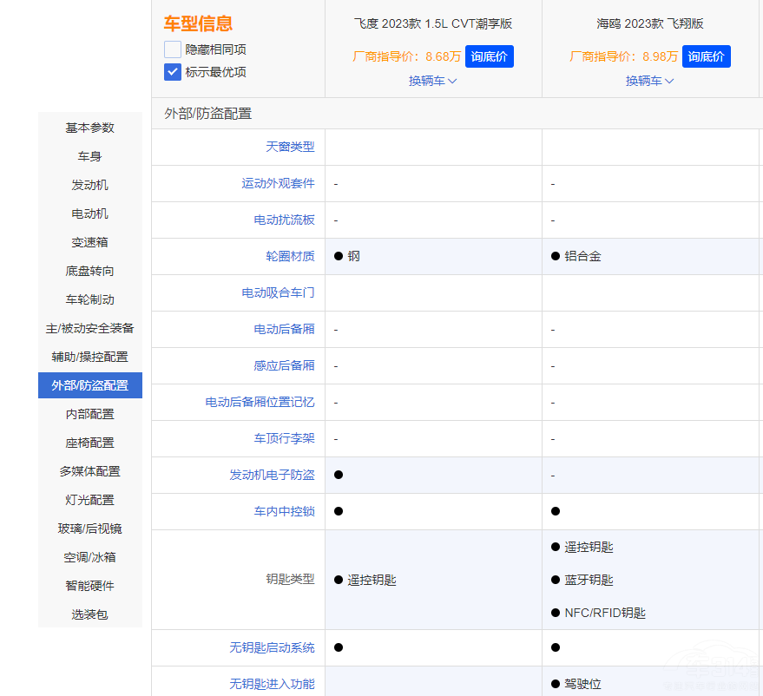Click 询底价 button for 飞度 2023款
The width and height of the screenshot is (763, 696).
coord(490,56)
